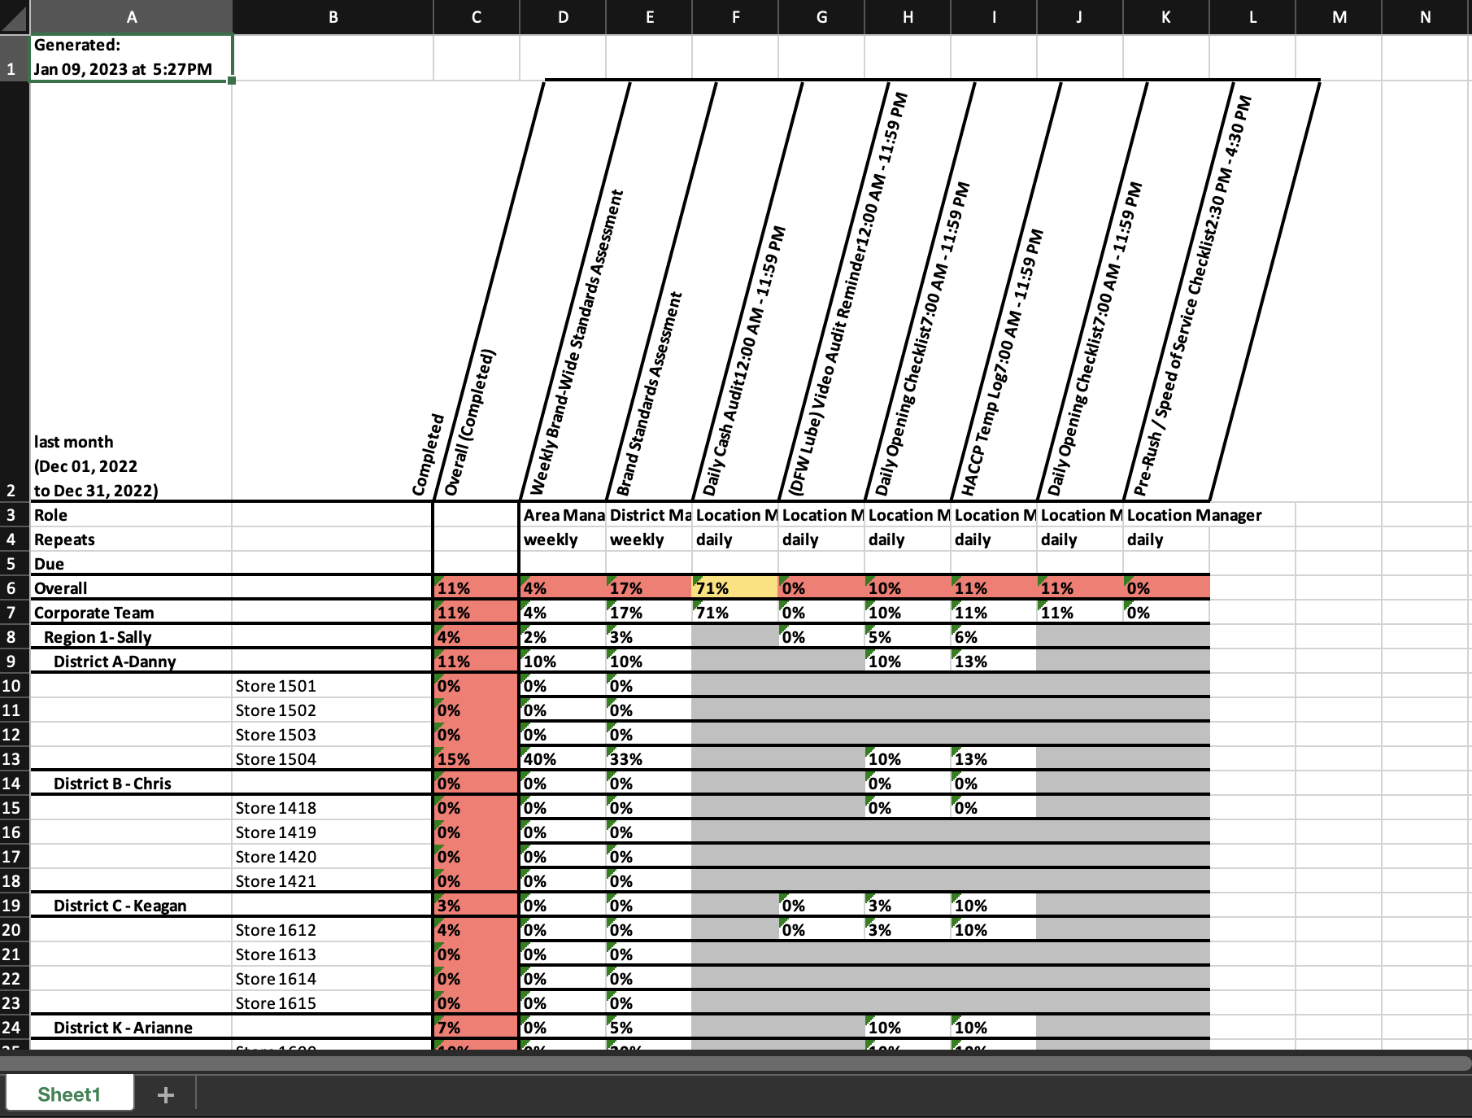
Task: Select column header C
Action: pos(476,17)
